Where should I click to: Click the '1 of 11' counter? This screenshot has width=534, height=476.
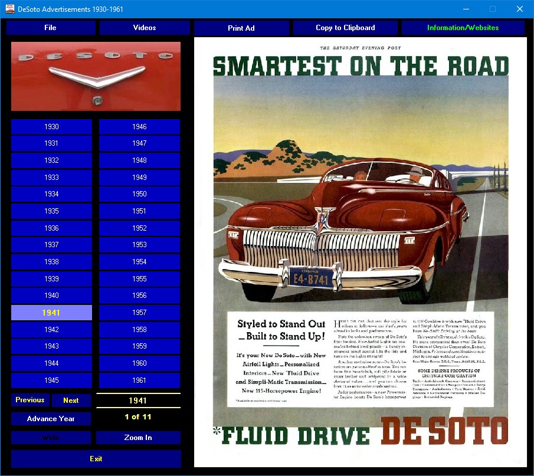tap(138, 417)
